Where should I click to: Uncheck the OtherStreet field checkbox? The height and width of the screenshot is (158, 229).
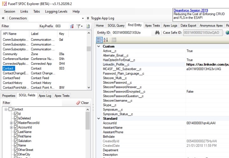pos(16,150)
